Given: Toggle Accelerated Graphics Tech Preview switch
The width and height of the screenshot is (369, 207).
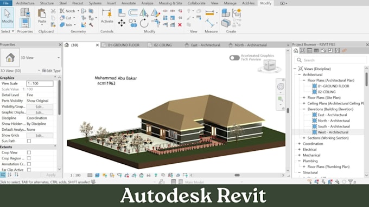Looking at the screenshot, I should [234, 58].
